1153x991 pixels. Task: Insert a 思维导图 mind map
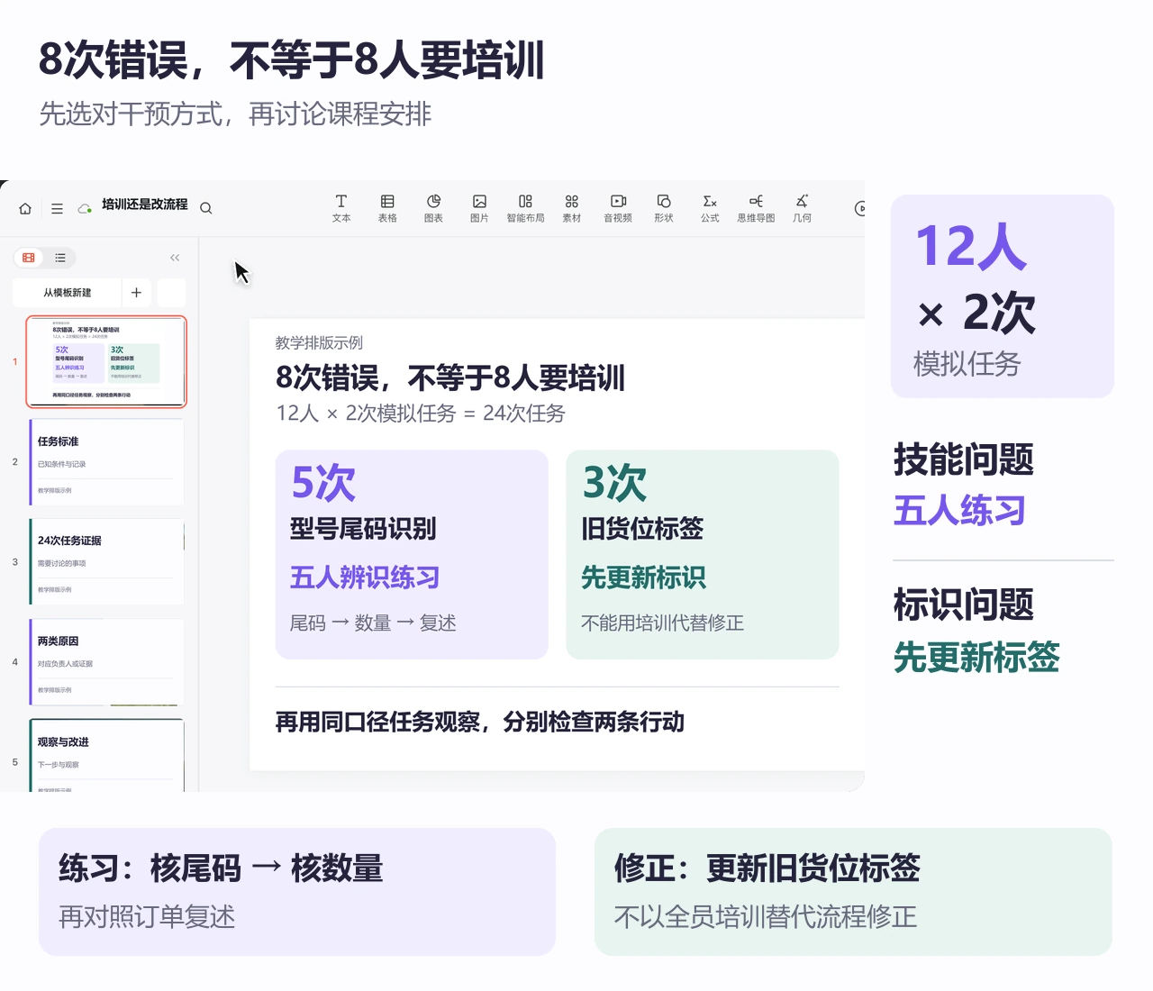point(756,208)
